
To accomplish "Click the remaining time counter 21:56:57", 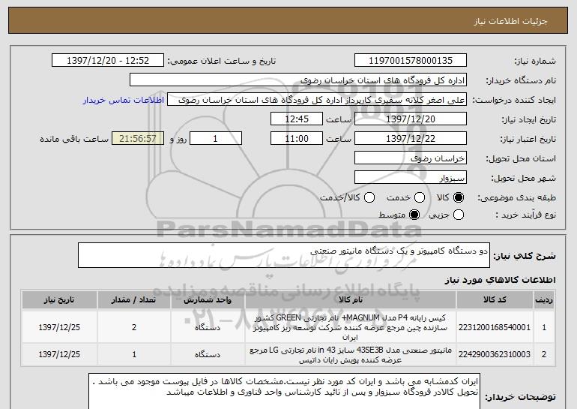I will pyautogui.click(x=138, y=139).
